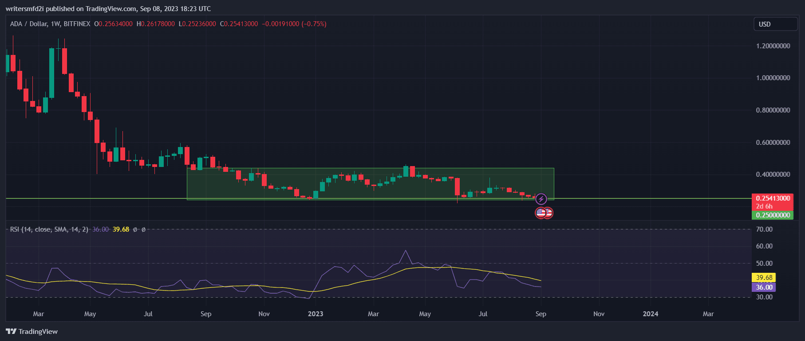Click the 2024 label on time axis
This screenshot has height=341, width=805.
[x=651, y=314]
